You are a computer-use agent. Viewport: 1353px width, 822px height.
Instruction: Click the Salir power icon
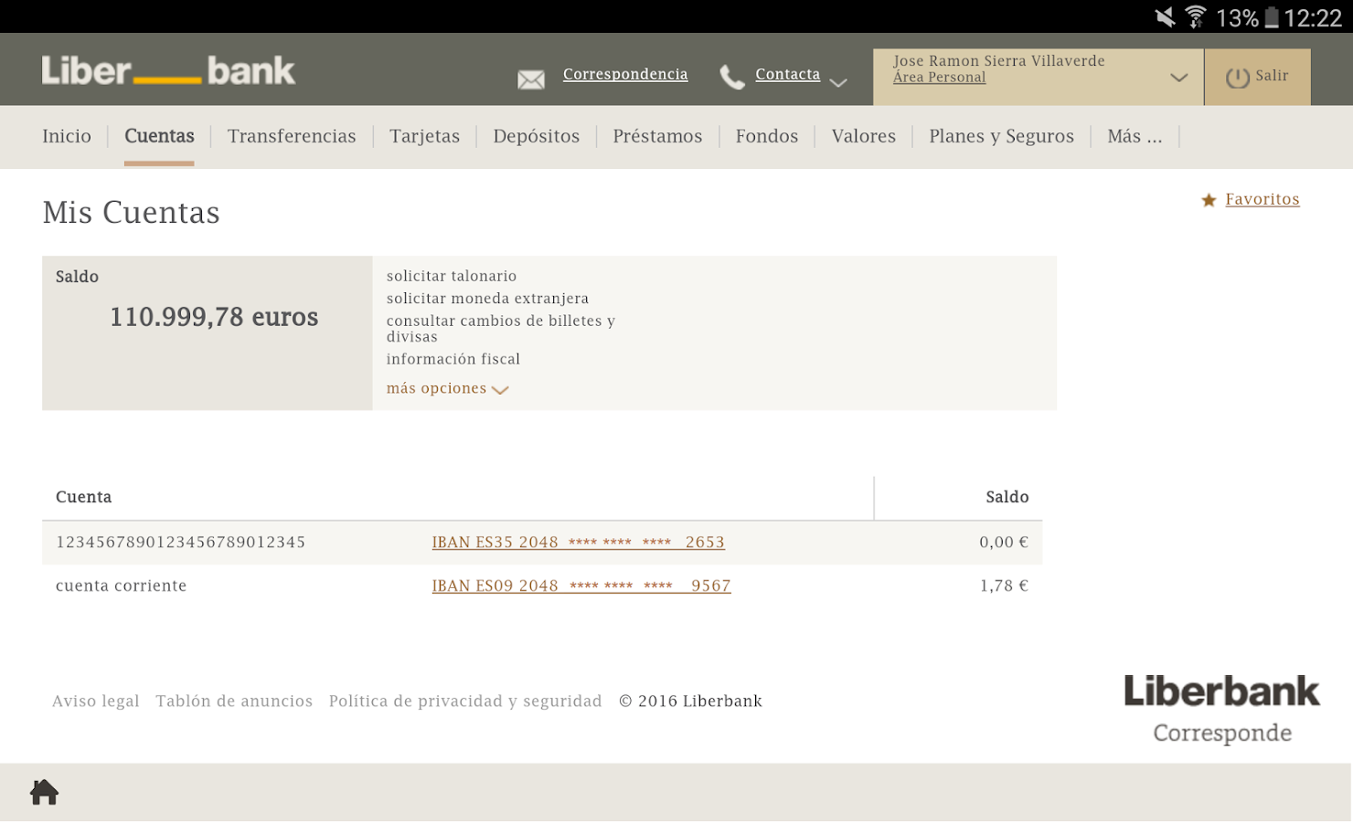[1238, 78]
